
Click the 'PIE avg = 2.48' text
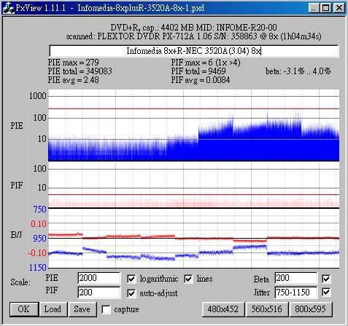click(x=73, y=80)
